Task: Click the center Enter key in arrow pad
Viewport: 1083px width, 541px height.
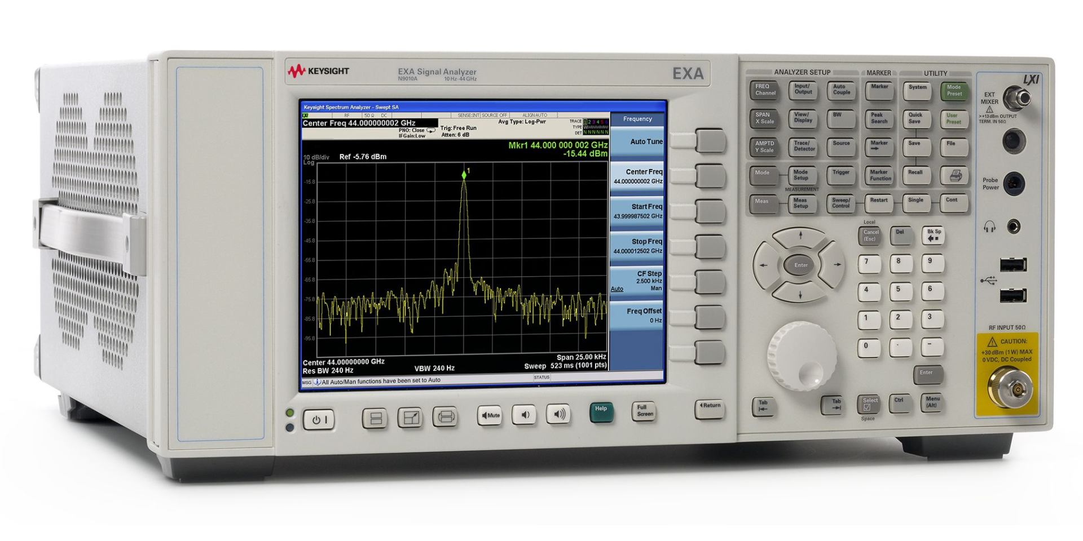Action: [x=800, y=265]
